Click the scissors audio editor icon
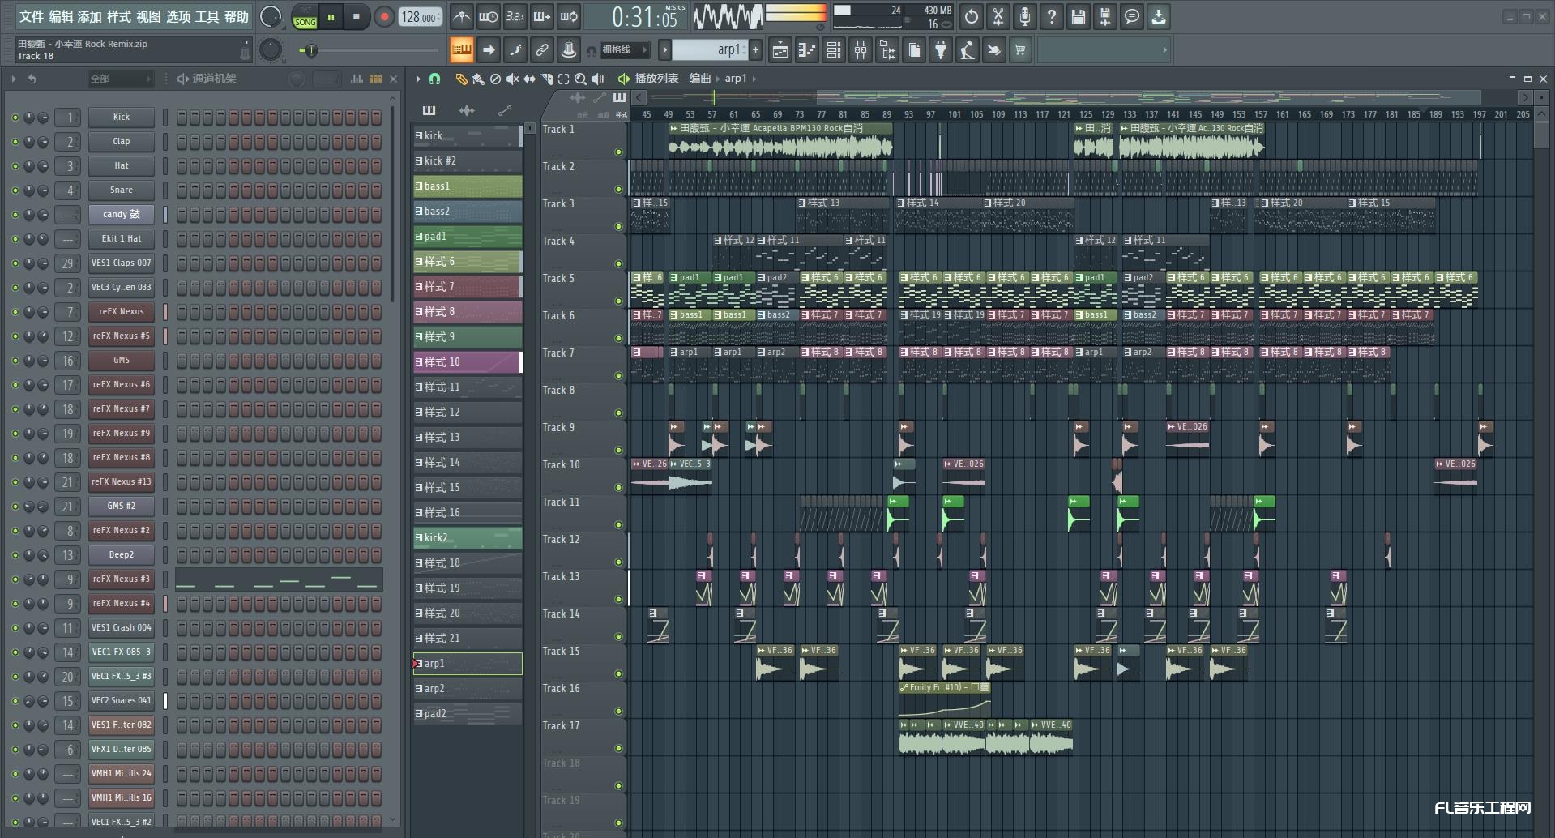 click(998, 16)
